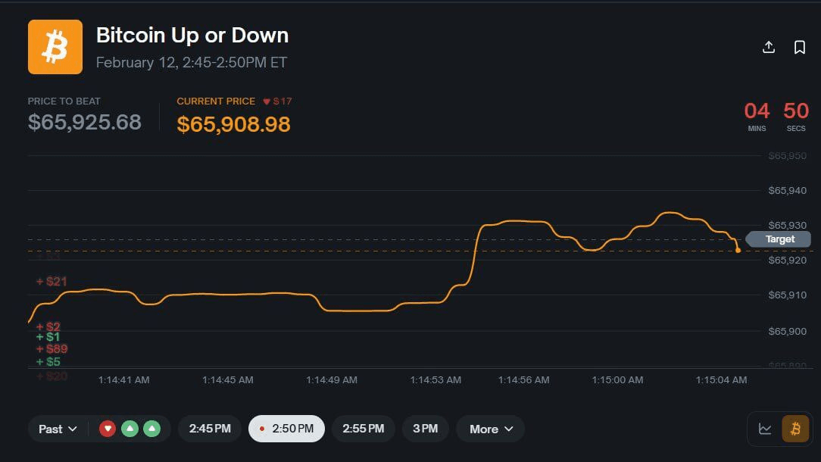Select the Bitcoin price view toggle
Screen dimensions: 821x462
click(795, 429)
